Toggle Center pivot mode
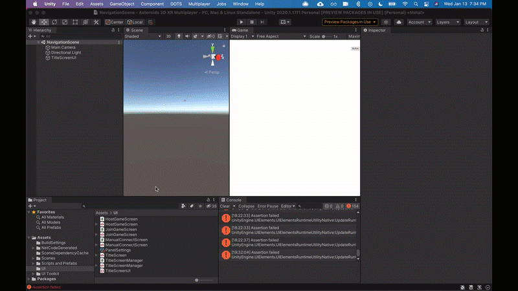 click(x=115, y=22)
